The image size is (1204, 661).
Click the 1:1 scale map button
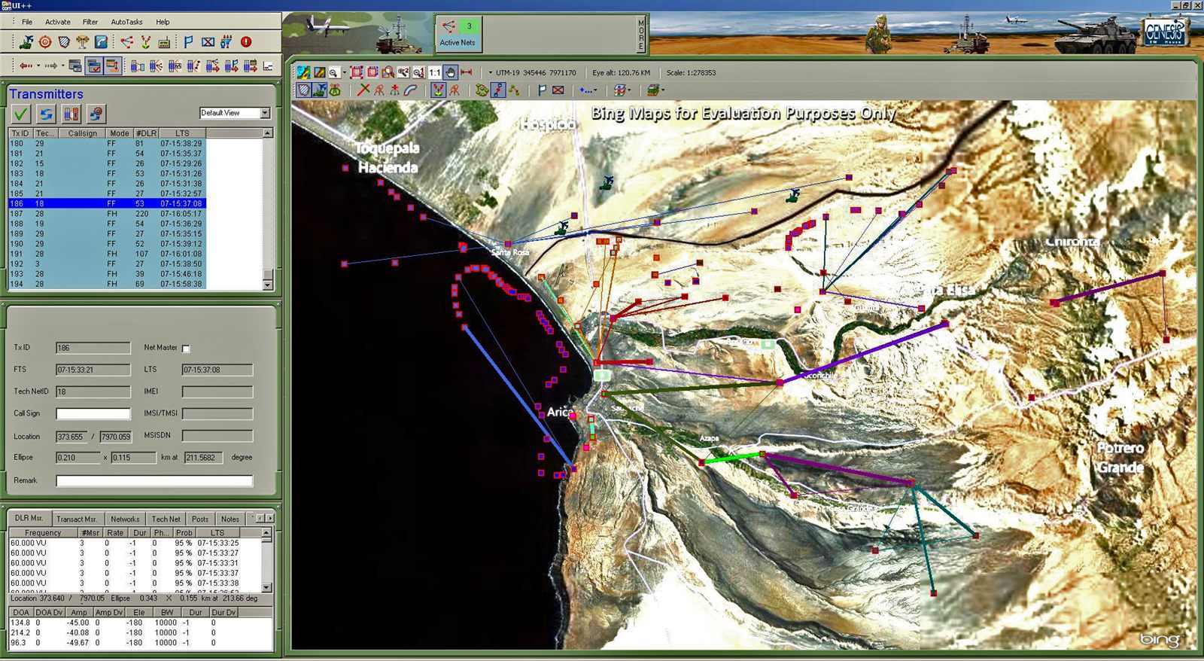point(434,72)
